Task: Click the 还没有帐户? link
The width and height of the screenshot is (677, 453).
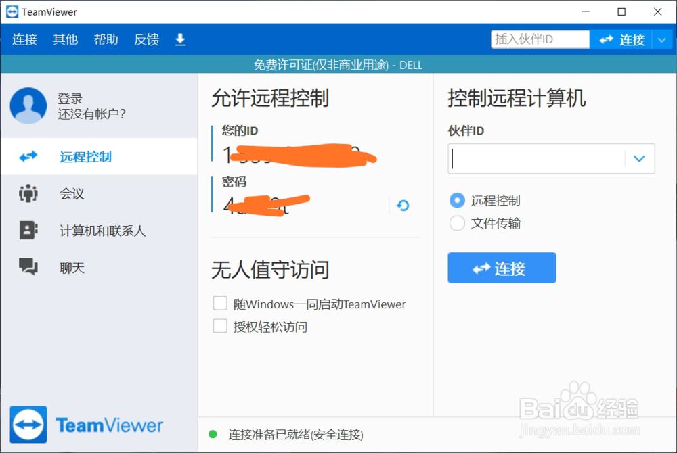Action: coord(92,114)
